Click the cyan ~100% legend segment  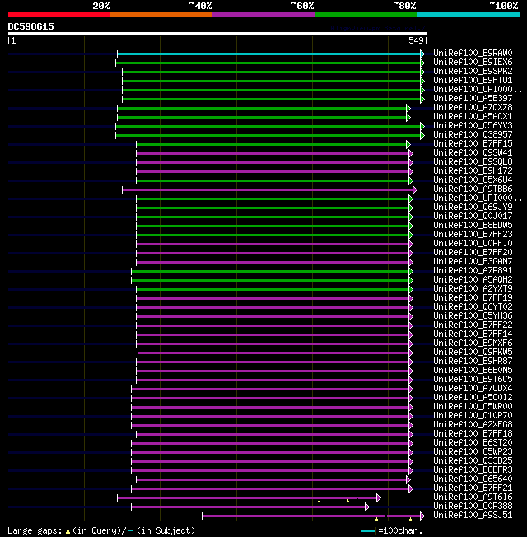pyautogui.click(x=468, y=15)
